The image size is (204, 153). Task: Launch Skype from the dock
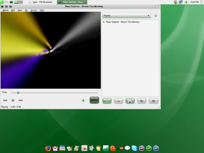tap(135, 148)
